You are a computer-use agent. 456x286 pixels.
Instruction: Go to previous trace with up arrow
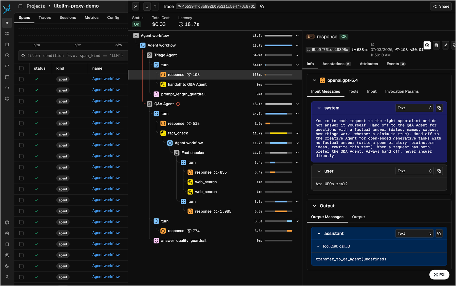pos(155,6)
